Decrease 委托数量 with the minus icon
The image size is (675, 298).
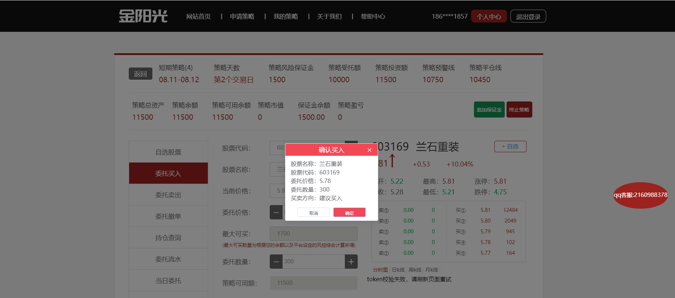[x=276, y=262]
